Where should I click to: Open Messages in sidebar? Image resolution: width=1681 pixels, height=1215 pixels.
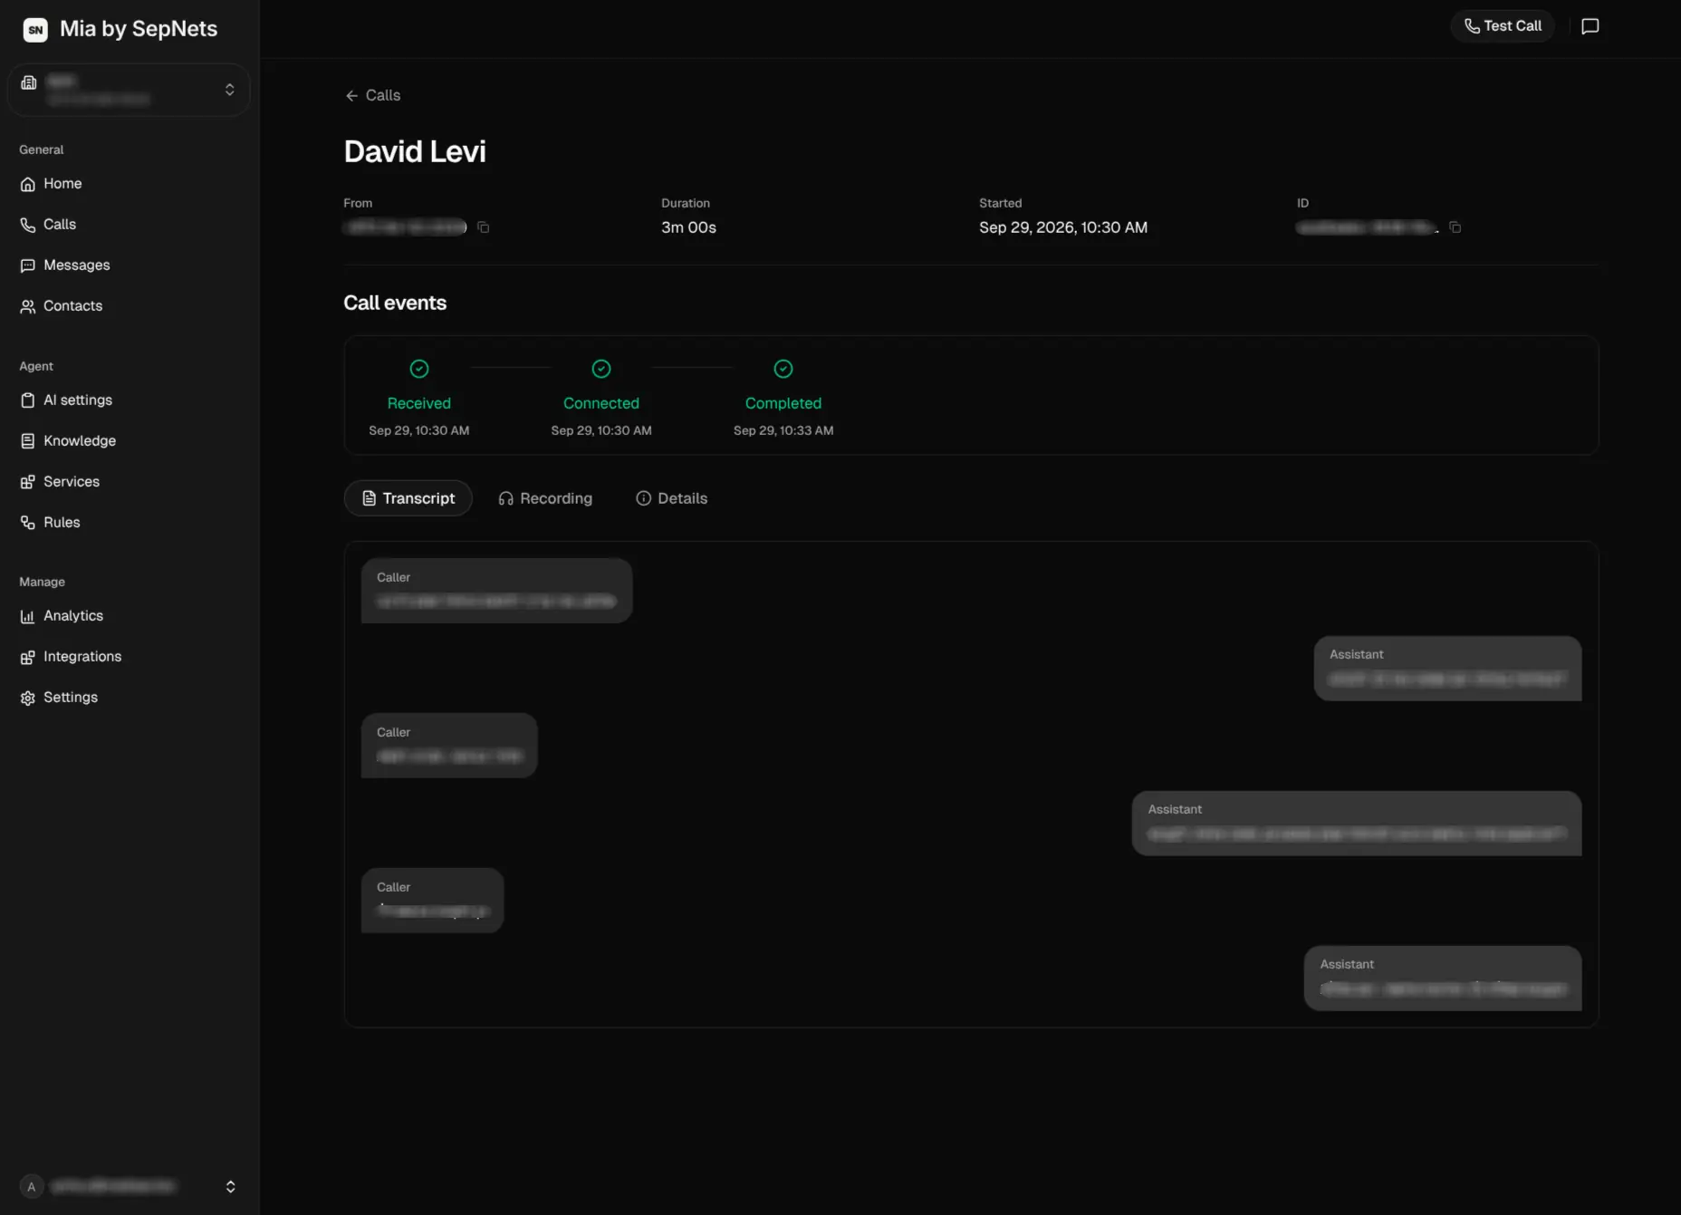76,265
